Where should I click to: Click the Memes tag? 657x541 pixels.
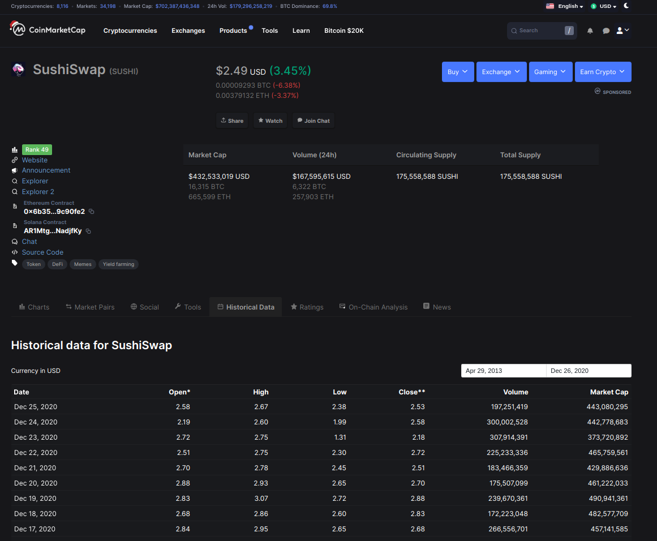pyautogui.click(x=83, y=264)
